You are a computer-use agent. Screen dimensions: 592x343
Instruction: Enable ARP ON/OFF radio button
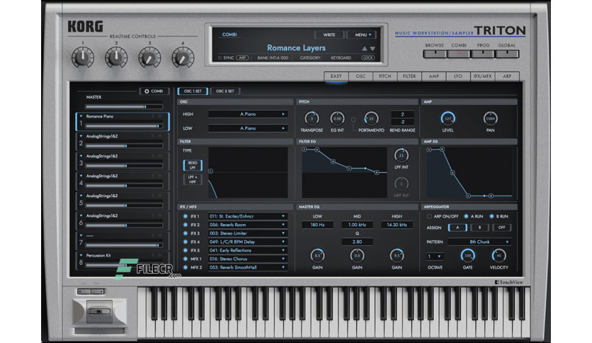click(429, 216)
